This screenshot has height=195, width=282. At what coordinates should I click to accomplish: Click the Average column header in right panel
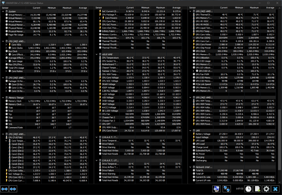(x=270, y=8)
